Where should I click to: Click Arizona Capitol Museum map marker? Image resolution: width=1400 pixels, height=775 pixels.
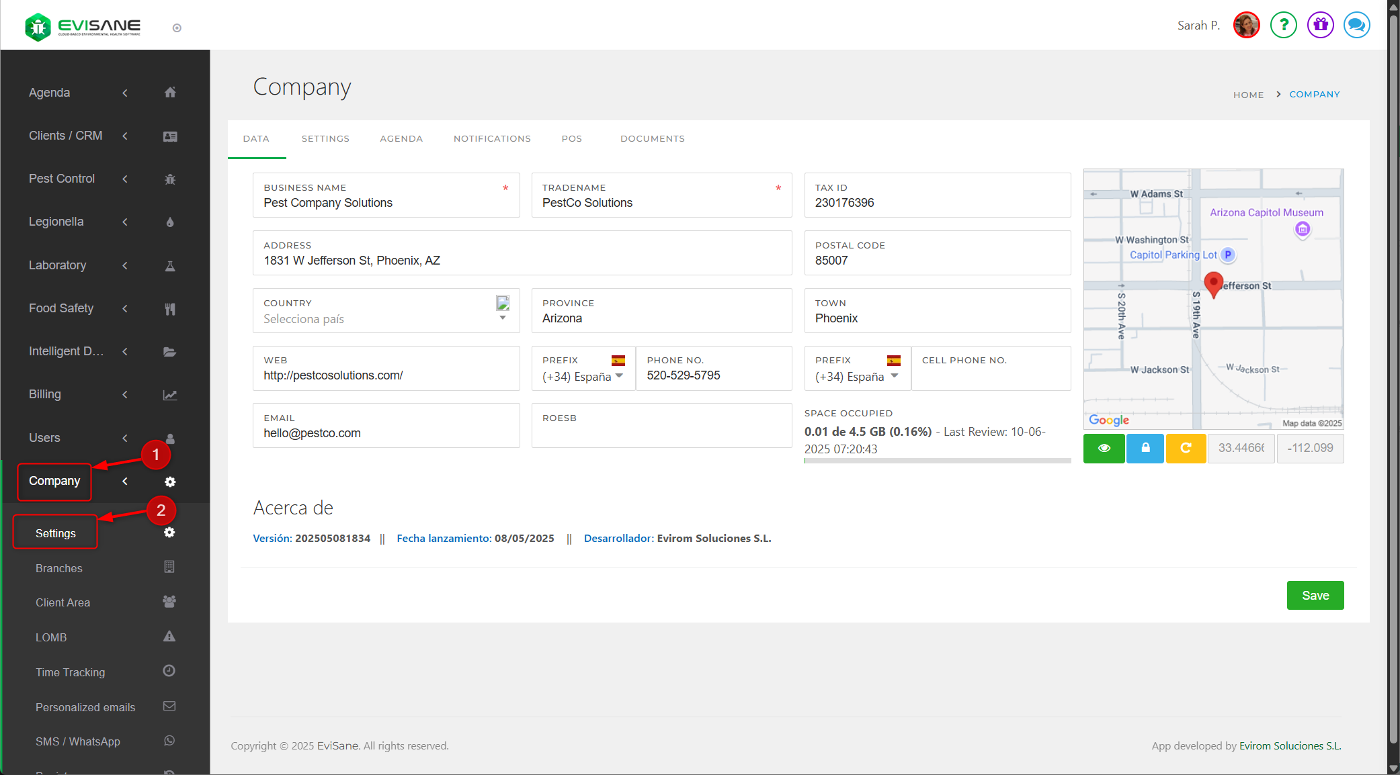click(1303, 230)
